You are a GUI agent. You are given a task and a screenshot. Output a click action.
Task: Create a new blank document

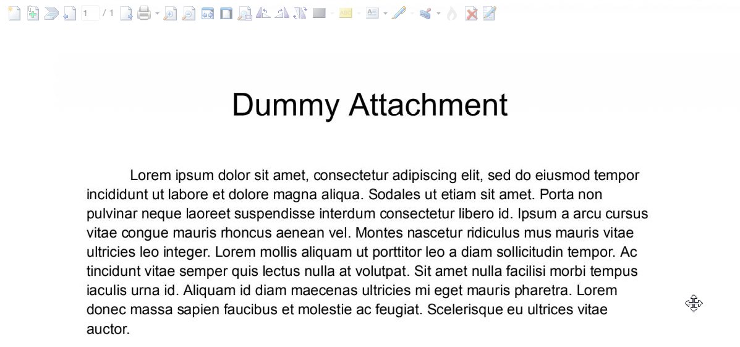(14, 13)
